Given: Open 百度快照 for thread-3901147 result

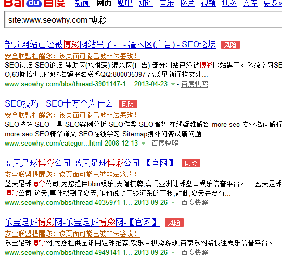Looking at the screenshot, I should [x=195, y=84].
